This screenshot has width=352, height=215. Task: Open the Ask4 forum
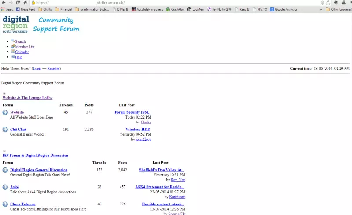coord(15,187)
